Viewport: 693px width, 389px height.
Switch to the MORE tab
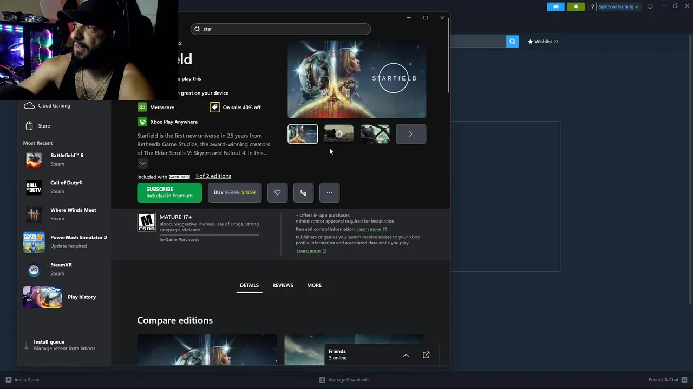pos(314,285)
